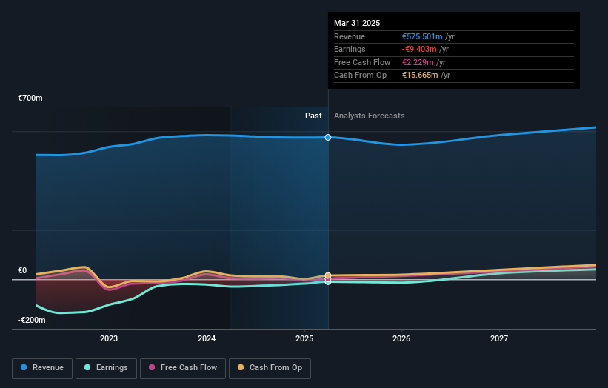608x388 pixels.
Task: Click the Earnings row label in the tooltip
Action: point(350,49)
